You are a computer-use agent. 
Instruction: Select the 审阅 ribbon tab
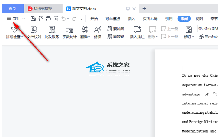pos(184,19)
